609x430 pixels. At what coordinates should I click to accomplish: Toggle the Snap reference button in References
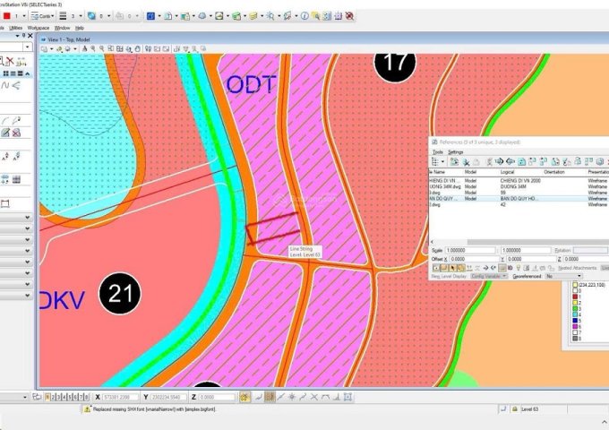(444, 268)
